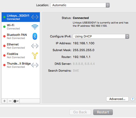Click the Search Domains field showing SME
Image resolution: width=136 pixels, height=118 pixels.
[76, 71]
